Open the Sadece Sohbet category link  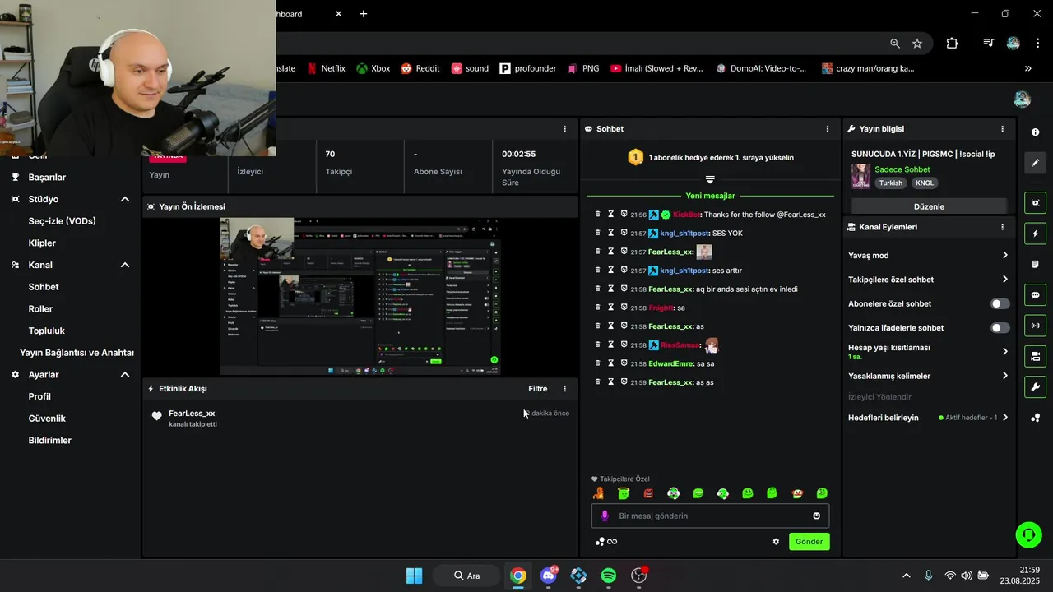[x=902, y=169]
